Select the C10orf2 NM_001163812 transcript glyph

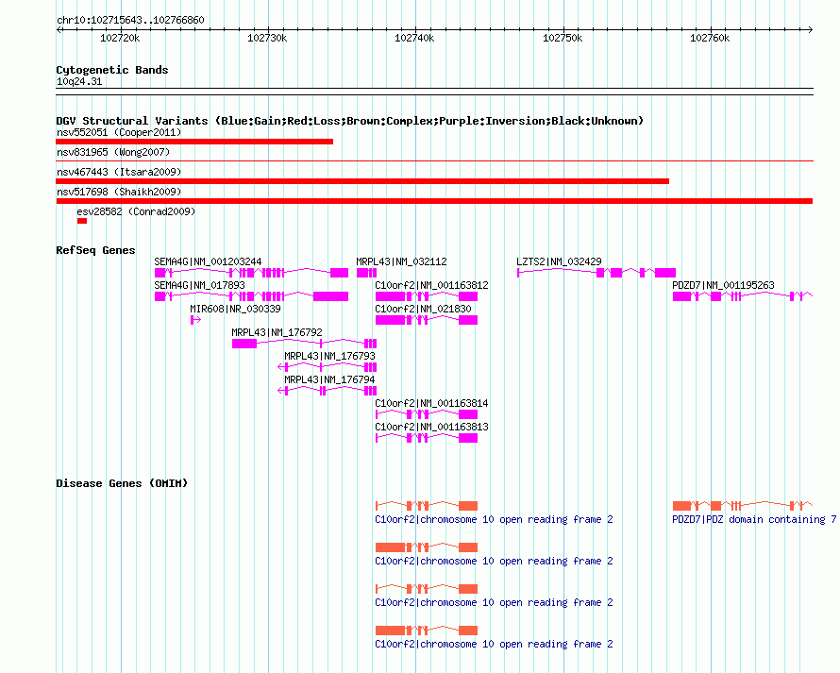(x=427, y=296)
